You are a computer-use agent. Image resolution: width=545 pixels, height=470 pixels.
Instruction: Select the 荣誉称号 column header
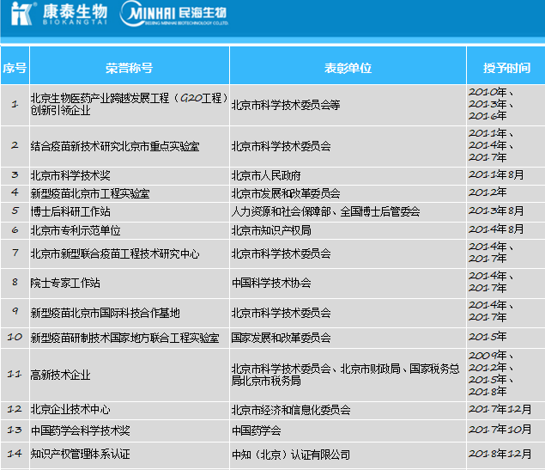[x=129, y=68]
